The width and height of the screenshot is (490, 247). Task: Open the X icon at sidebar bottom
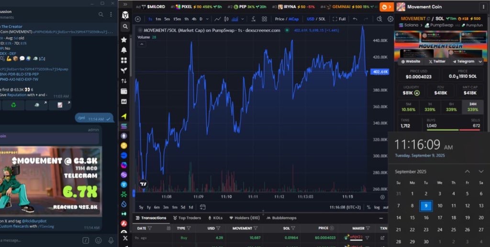[125, 238]
